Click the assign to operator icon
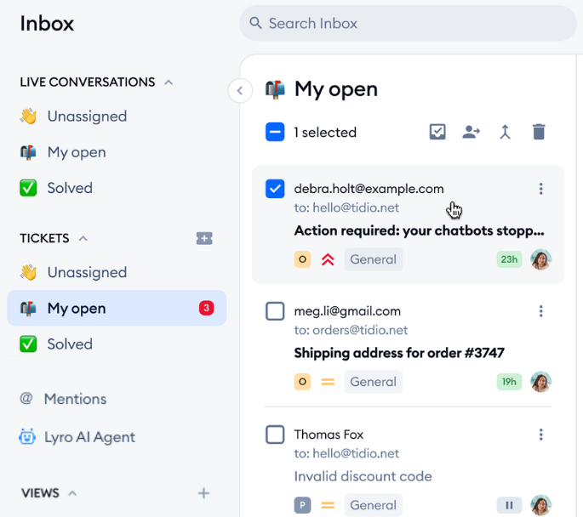The height and width of the screenshot is (517, 583). 471,132
